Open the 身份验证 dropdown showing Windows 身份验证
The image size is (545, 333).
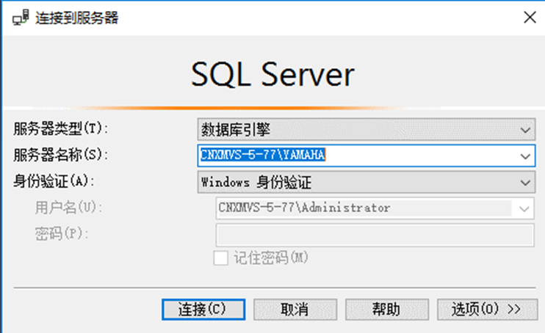[x=366, y=181]
